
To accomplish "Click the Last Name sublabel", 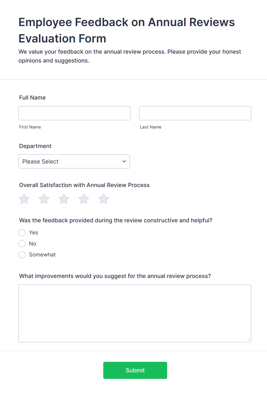I will 150,127.
